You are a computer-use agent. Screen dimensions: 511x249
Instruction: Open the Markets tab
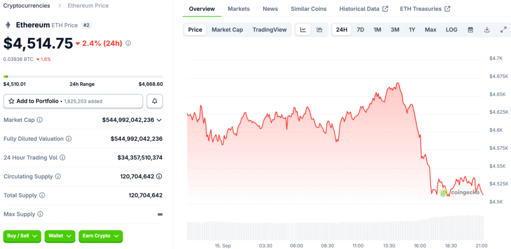(239, 9)
